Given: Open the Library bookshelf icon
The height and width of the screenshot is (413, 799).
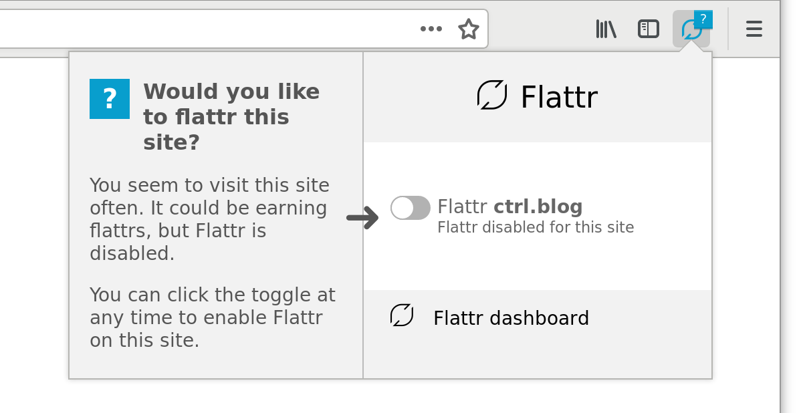Looking at the screenshot, I should click(x=606, y=29).
